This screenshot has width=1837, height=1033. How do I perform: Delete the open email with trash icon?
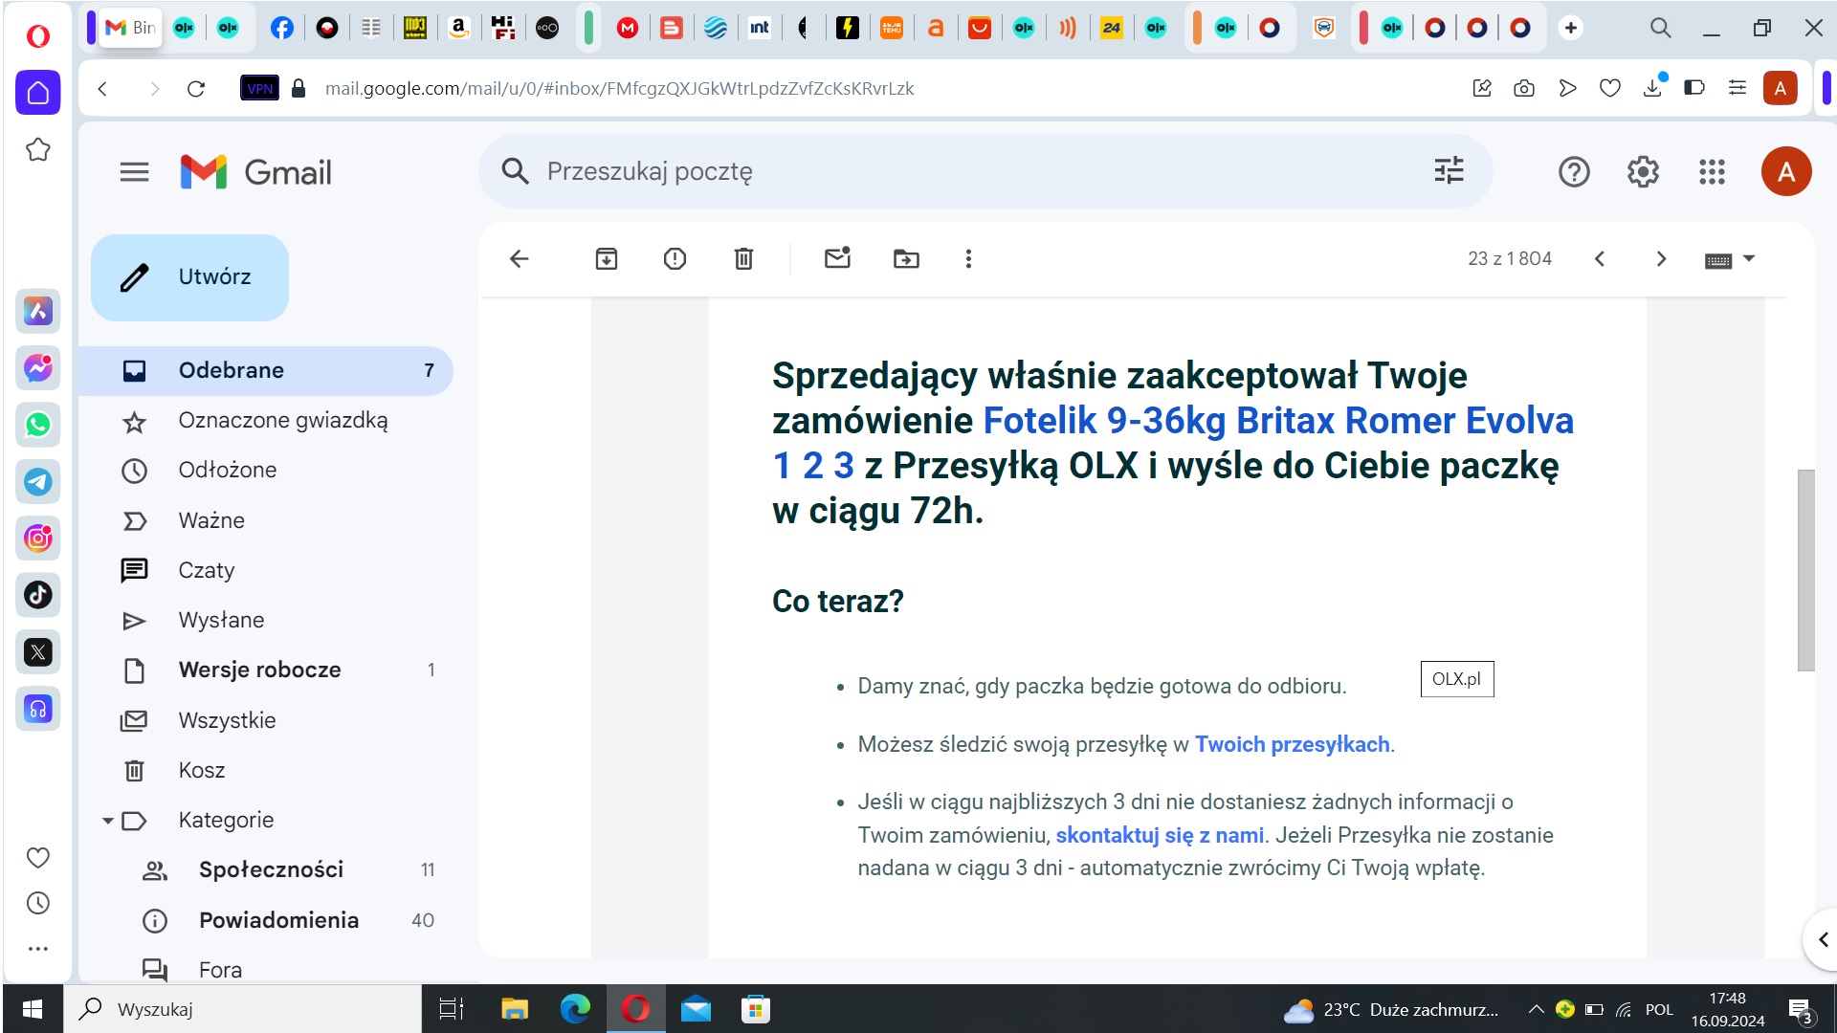point(743,259)
